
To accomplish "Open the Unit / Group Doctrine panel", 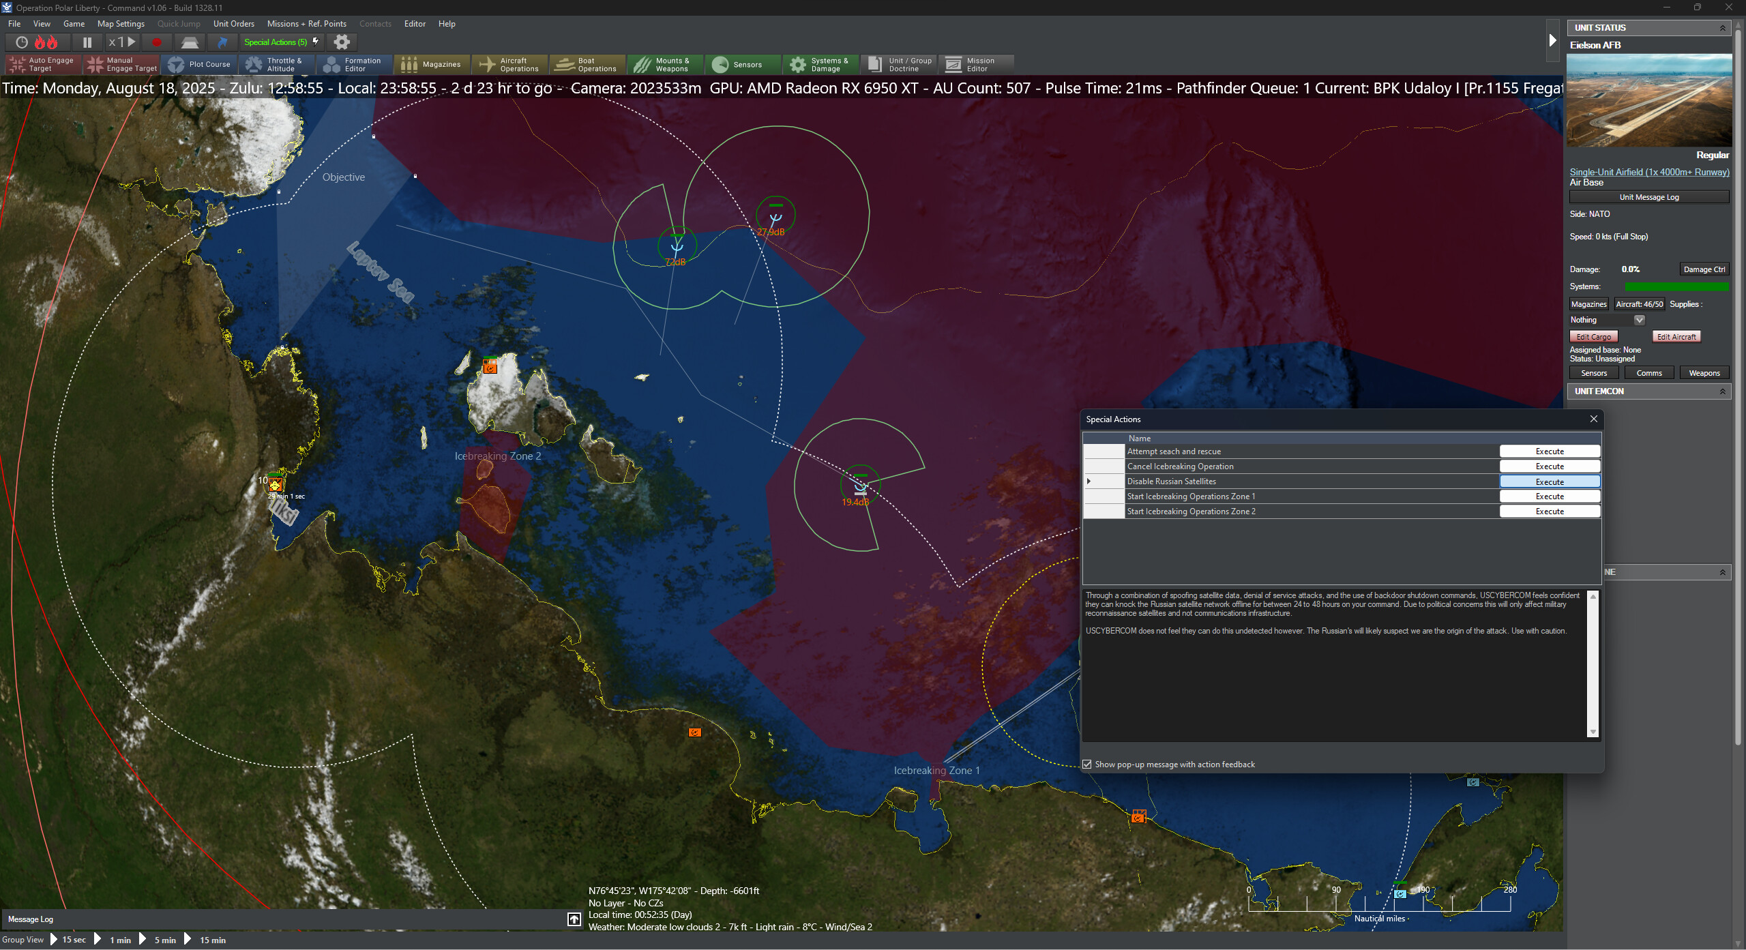I will [899, 63].
